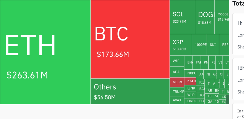Select the ADA heatmap block
The height and width of the screenshot is (119, 244).
[x=177, y=72]
